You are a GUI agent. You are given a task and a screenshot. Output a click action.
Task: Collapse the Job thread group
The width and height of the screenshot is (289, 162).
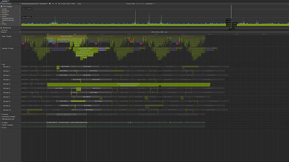1,64
